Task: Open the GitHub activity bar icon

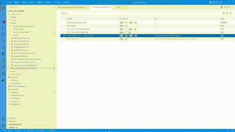Action: 3,54
